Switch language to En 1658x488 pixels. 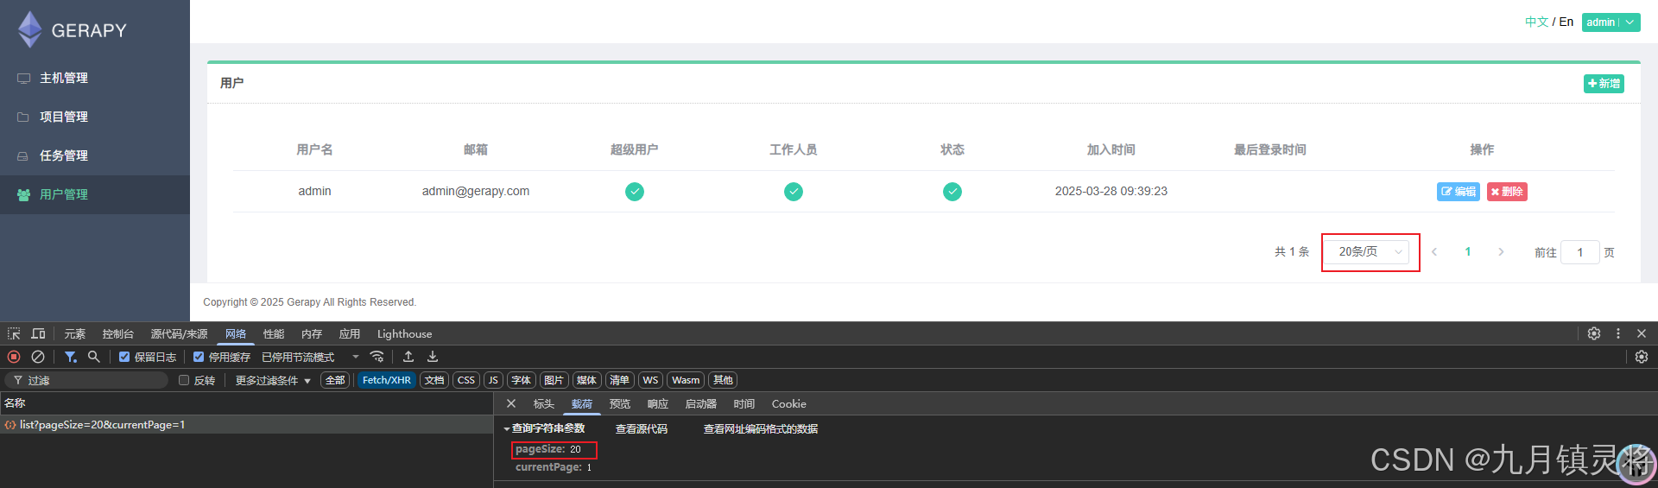[1566, 22]
